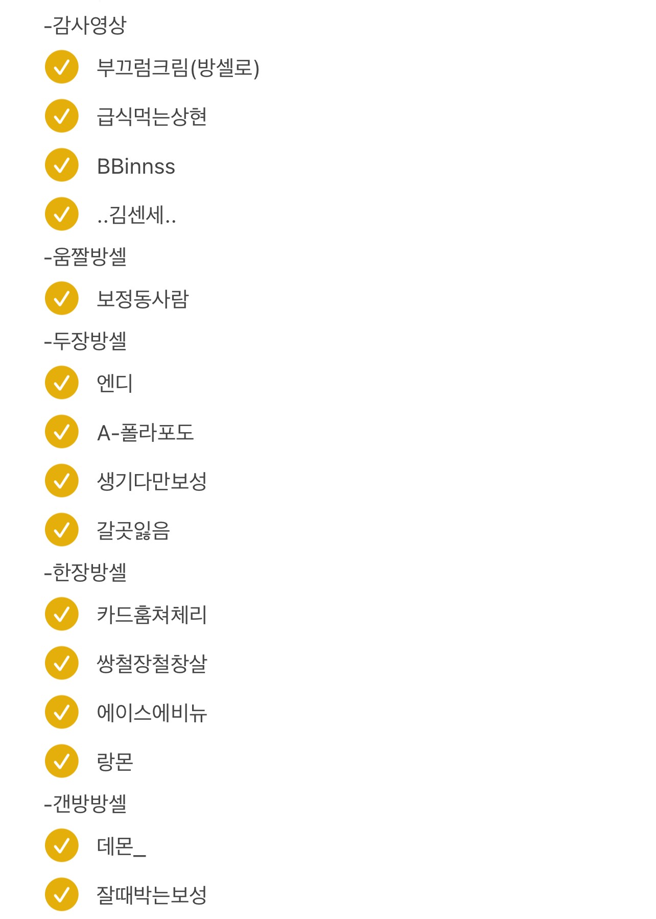Select the -움짤방셀 section heading
The width and height of the screenshot is (656, 919).
click(x=85, y=256)
